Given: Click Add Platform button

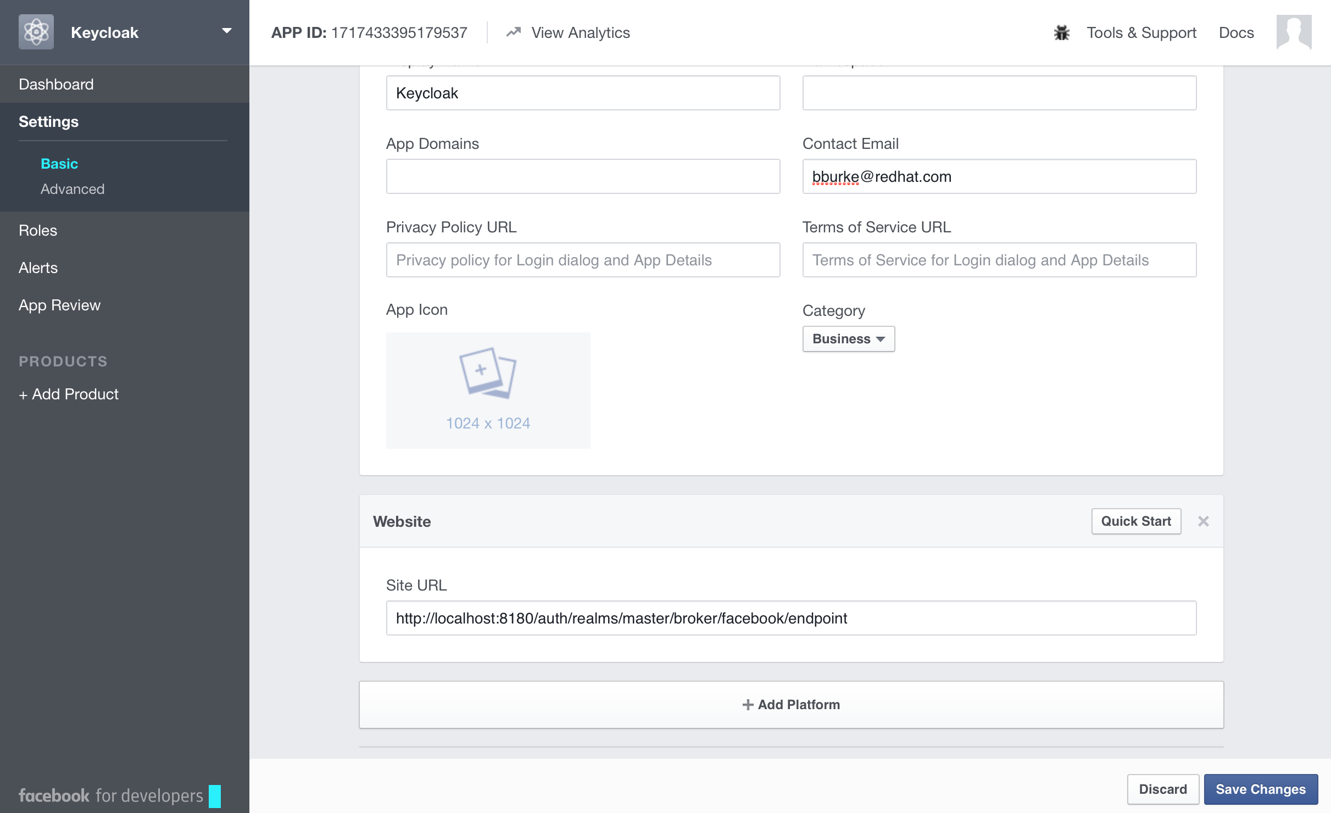Looking at the screenshot, I should point(792,705).
